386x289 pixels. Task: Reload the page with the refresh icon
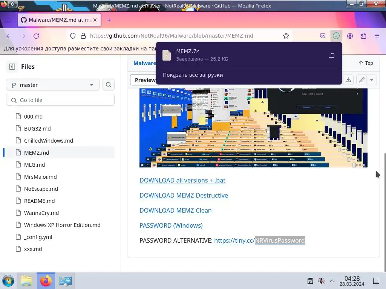(x=36, y=36)
